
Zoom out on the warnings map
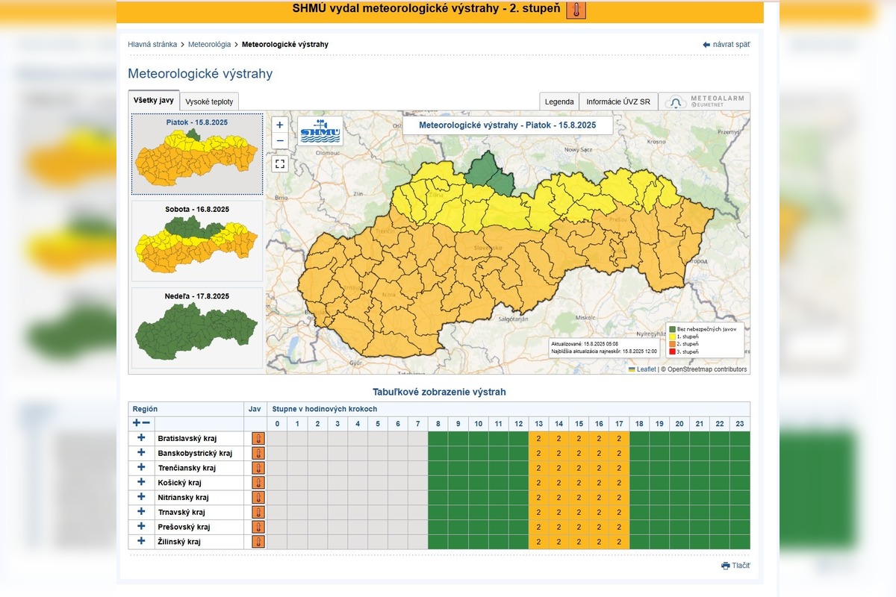tap(280, 141)
